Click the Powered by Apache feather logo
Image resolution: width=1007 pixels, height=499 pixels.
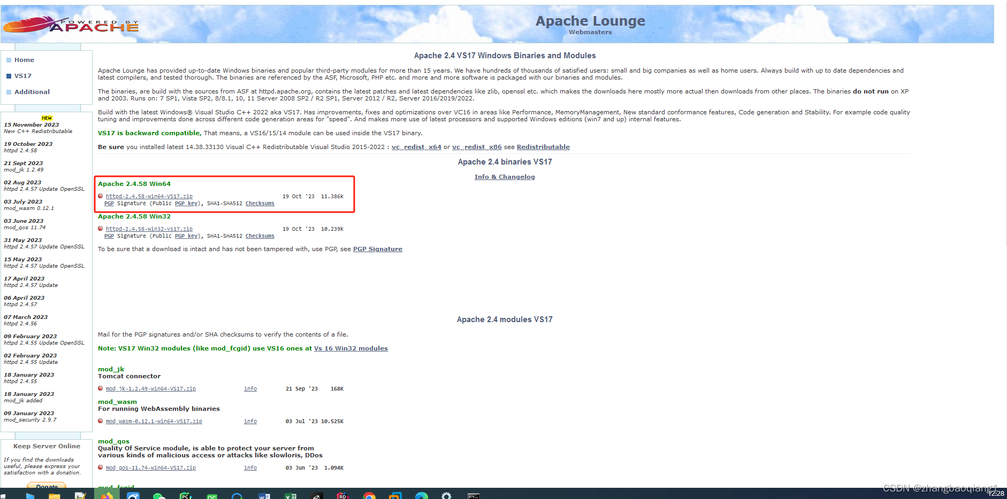(x=71, y=24)
